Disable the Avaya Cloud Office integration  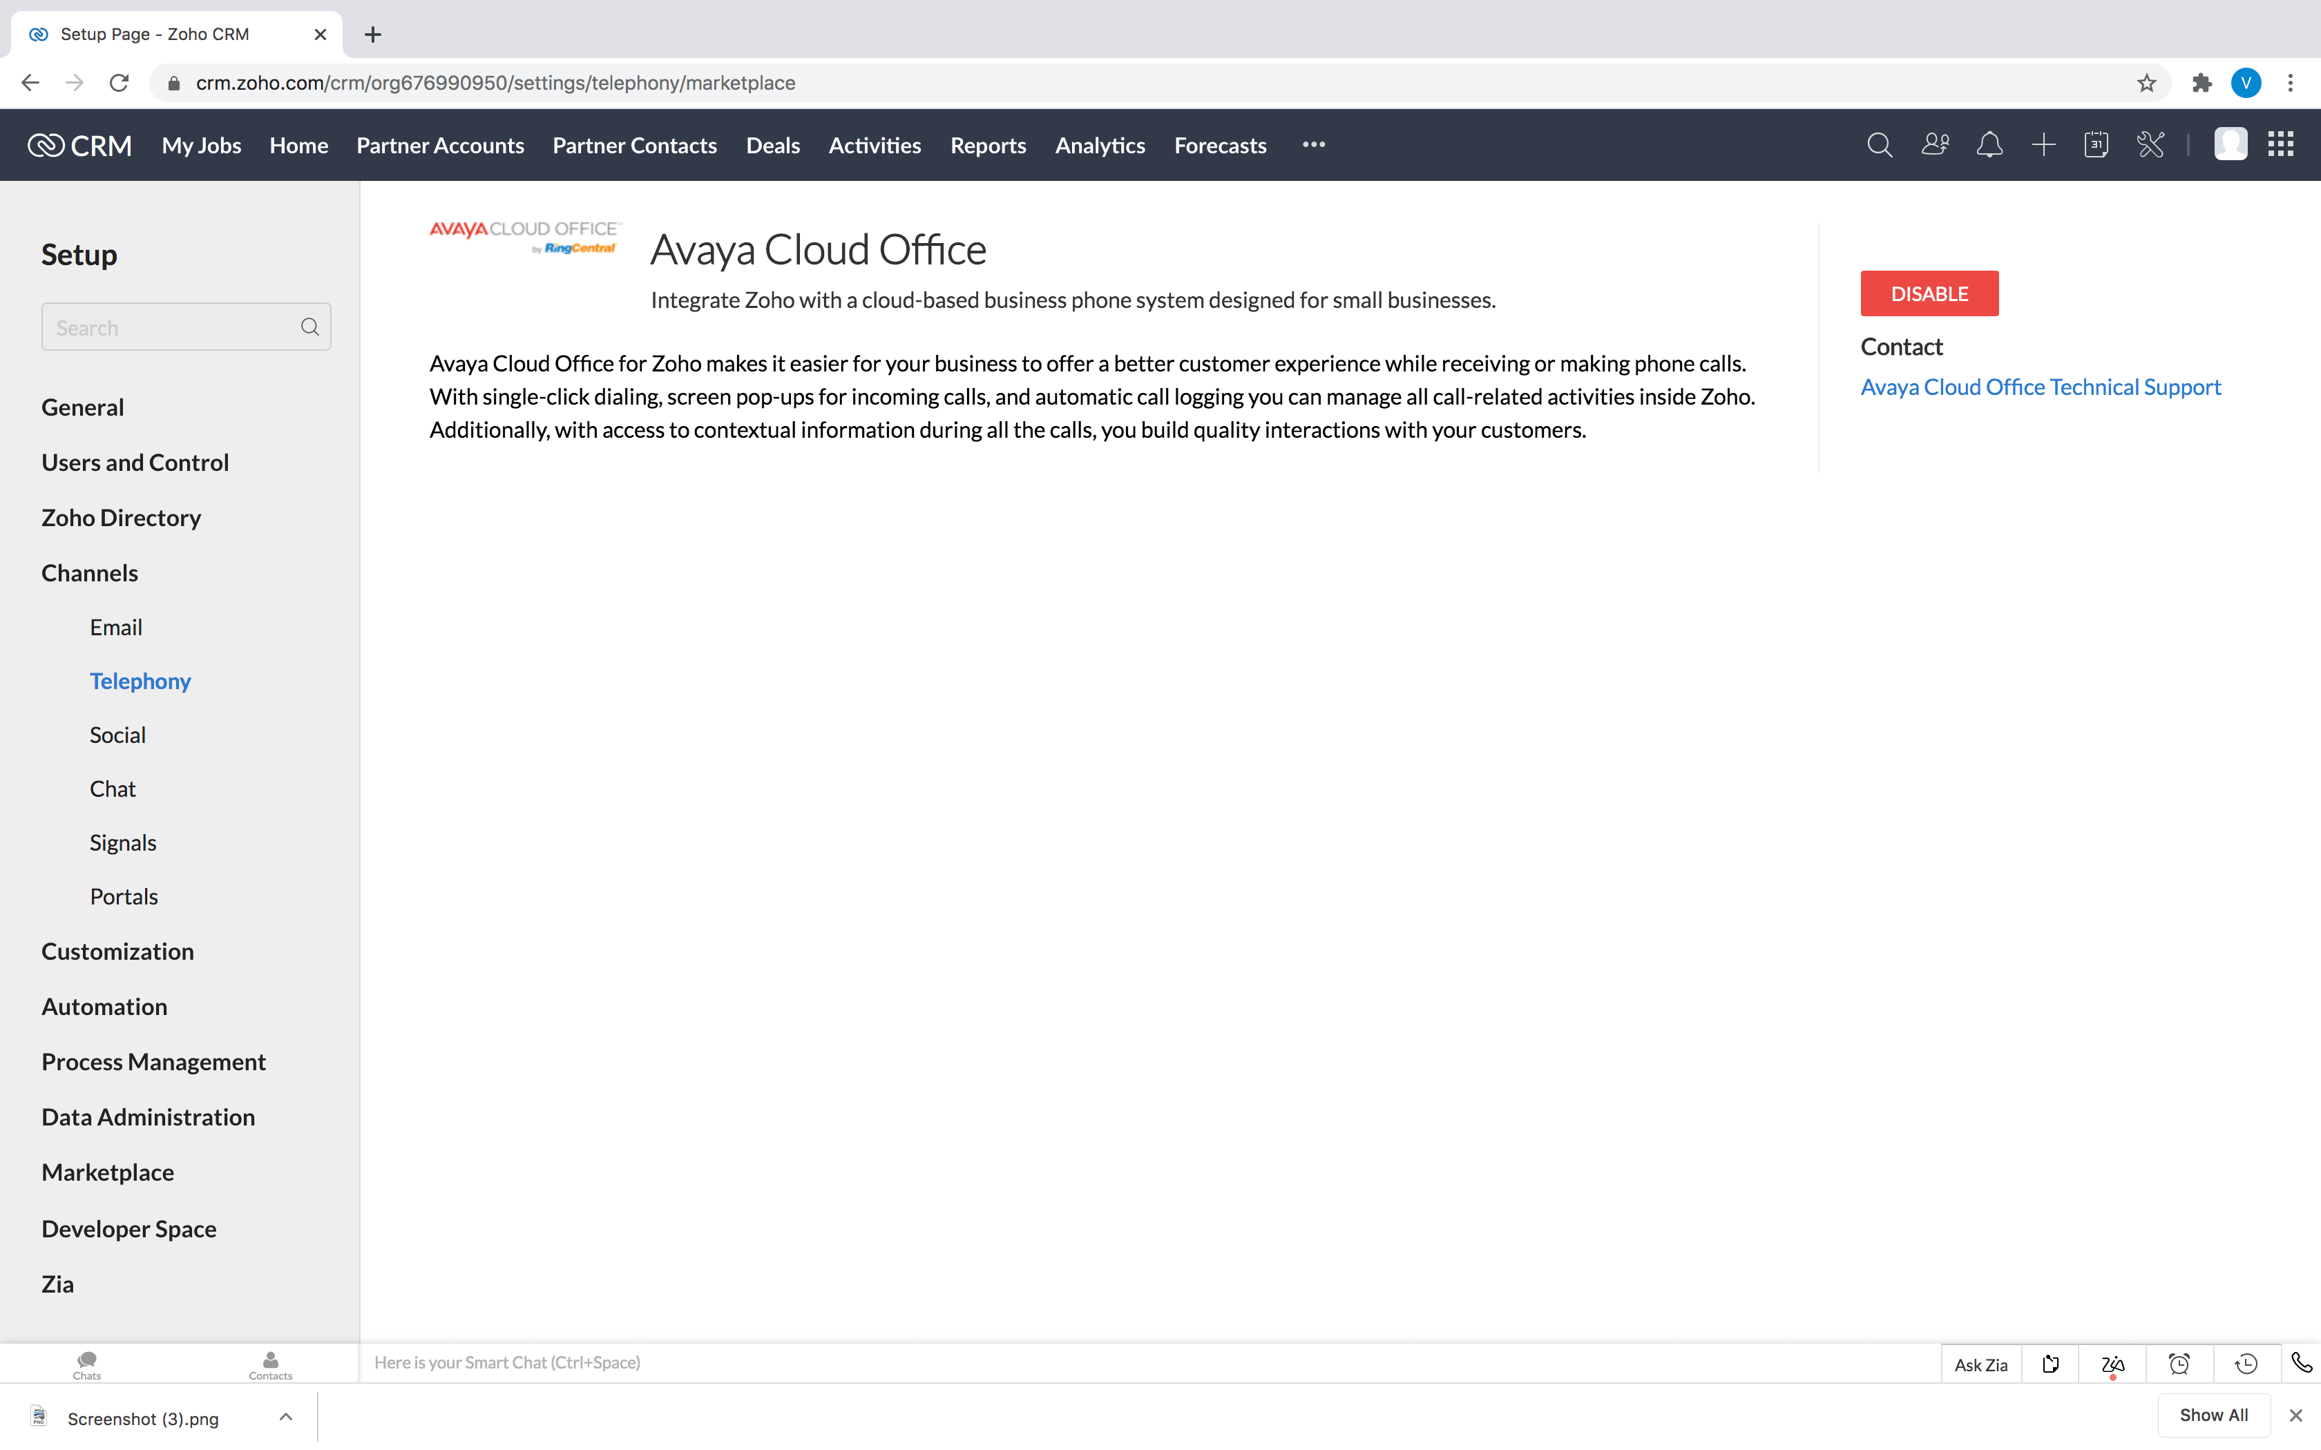[1930, 293]
